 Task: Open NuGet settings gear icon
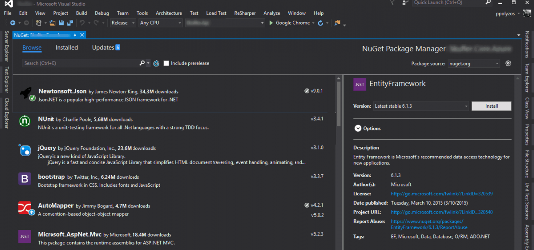(508, 63)
